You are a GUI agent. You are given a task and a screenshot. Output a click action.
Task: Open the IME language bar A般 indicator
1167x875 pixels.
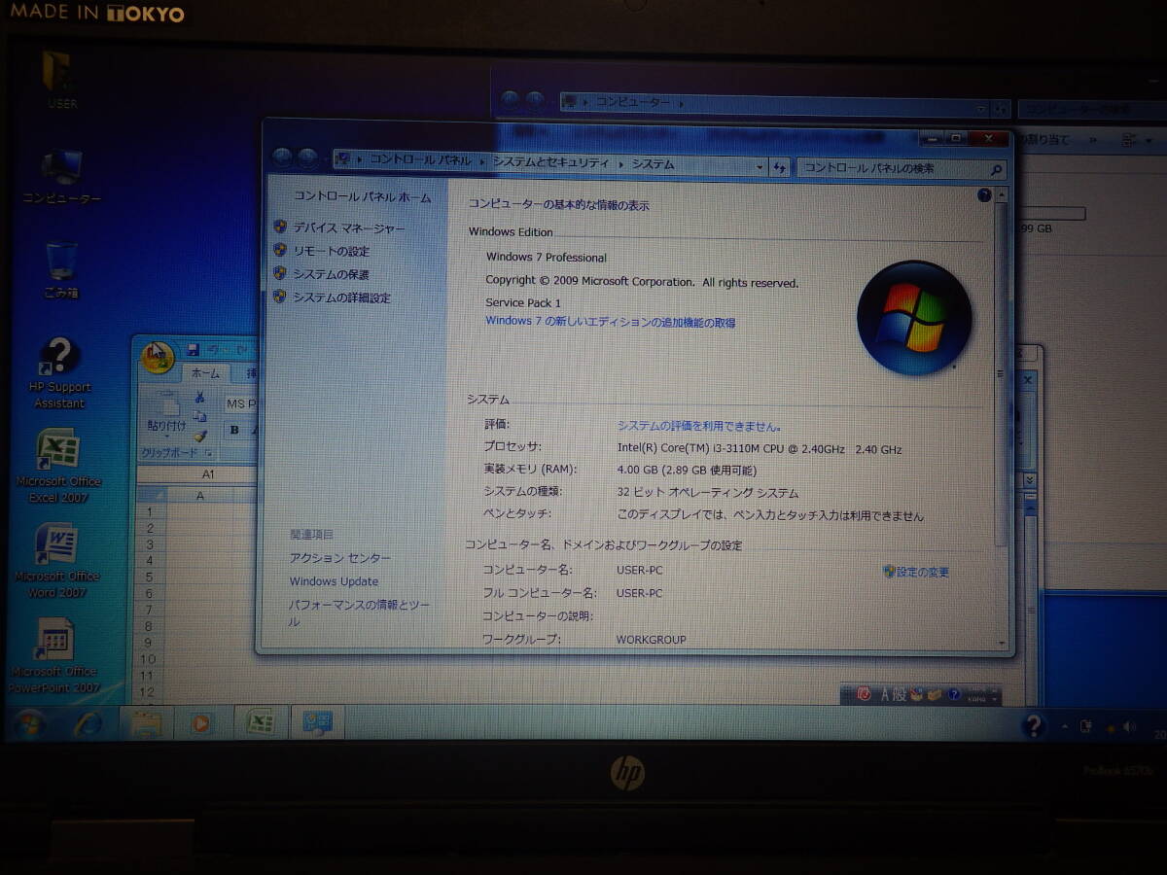click(893, 694)
